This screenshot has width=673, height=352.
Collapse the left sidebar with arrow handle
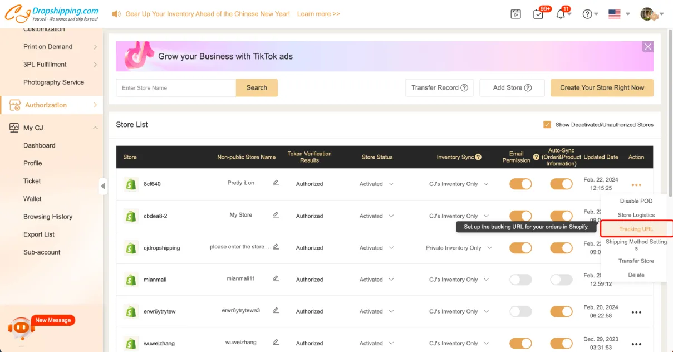[103, 186]
